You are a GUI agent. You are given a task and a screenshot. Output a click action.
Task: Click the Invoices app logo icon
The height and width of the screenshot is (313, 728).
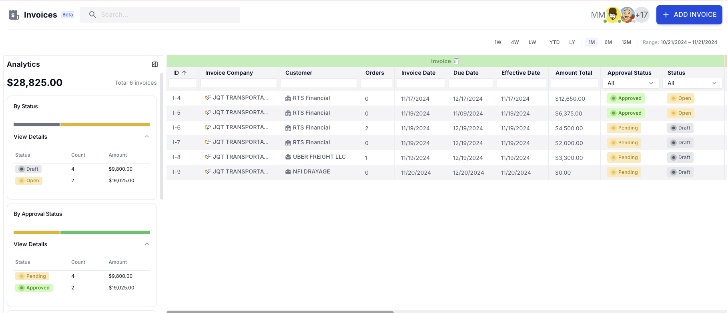[14, 15]
